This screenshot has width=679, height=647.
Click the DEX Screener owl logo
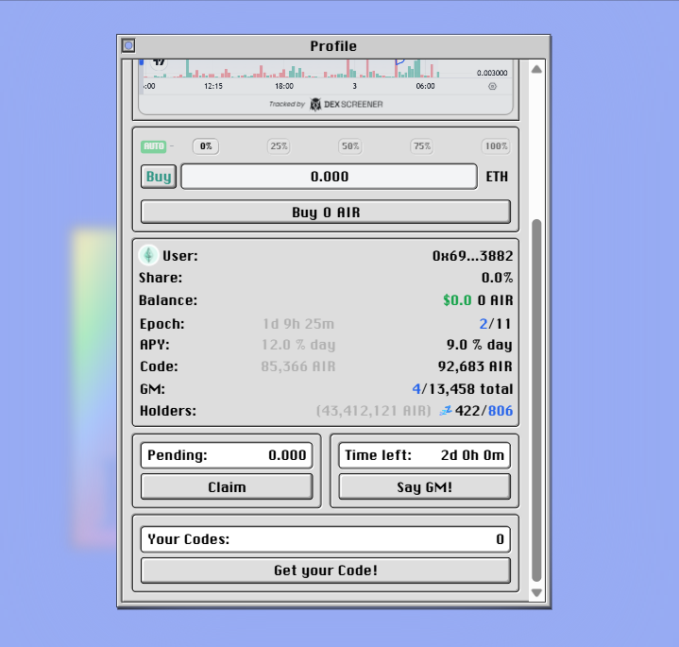click(315, 104)
